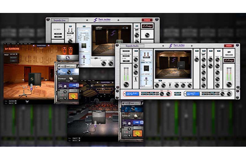Toggle the miking ON switch below Torpedo Studio room view
The height and width of the screenshot is (160, 246).
click(x=160, y=81)
